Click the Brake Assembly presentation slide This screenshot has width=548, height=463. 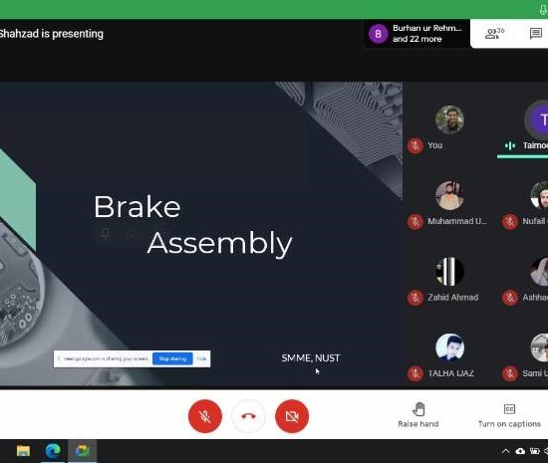pos(201,234)
